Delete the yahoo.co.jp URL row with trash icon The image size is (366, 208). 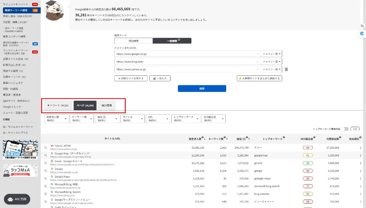286,69
